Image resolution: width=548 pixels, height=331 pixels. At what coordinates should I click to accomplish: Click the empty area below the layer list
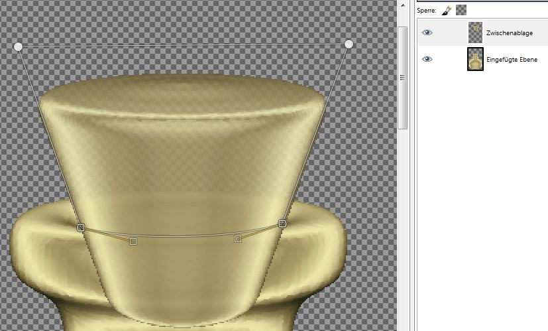(x=481, y=199)
